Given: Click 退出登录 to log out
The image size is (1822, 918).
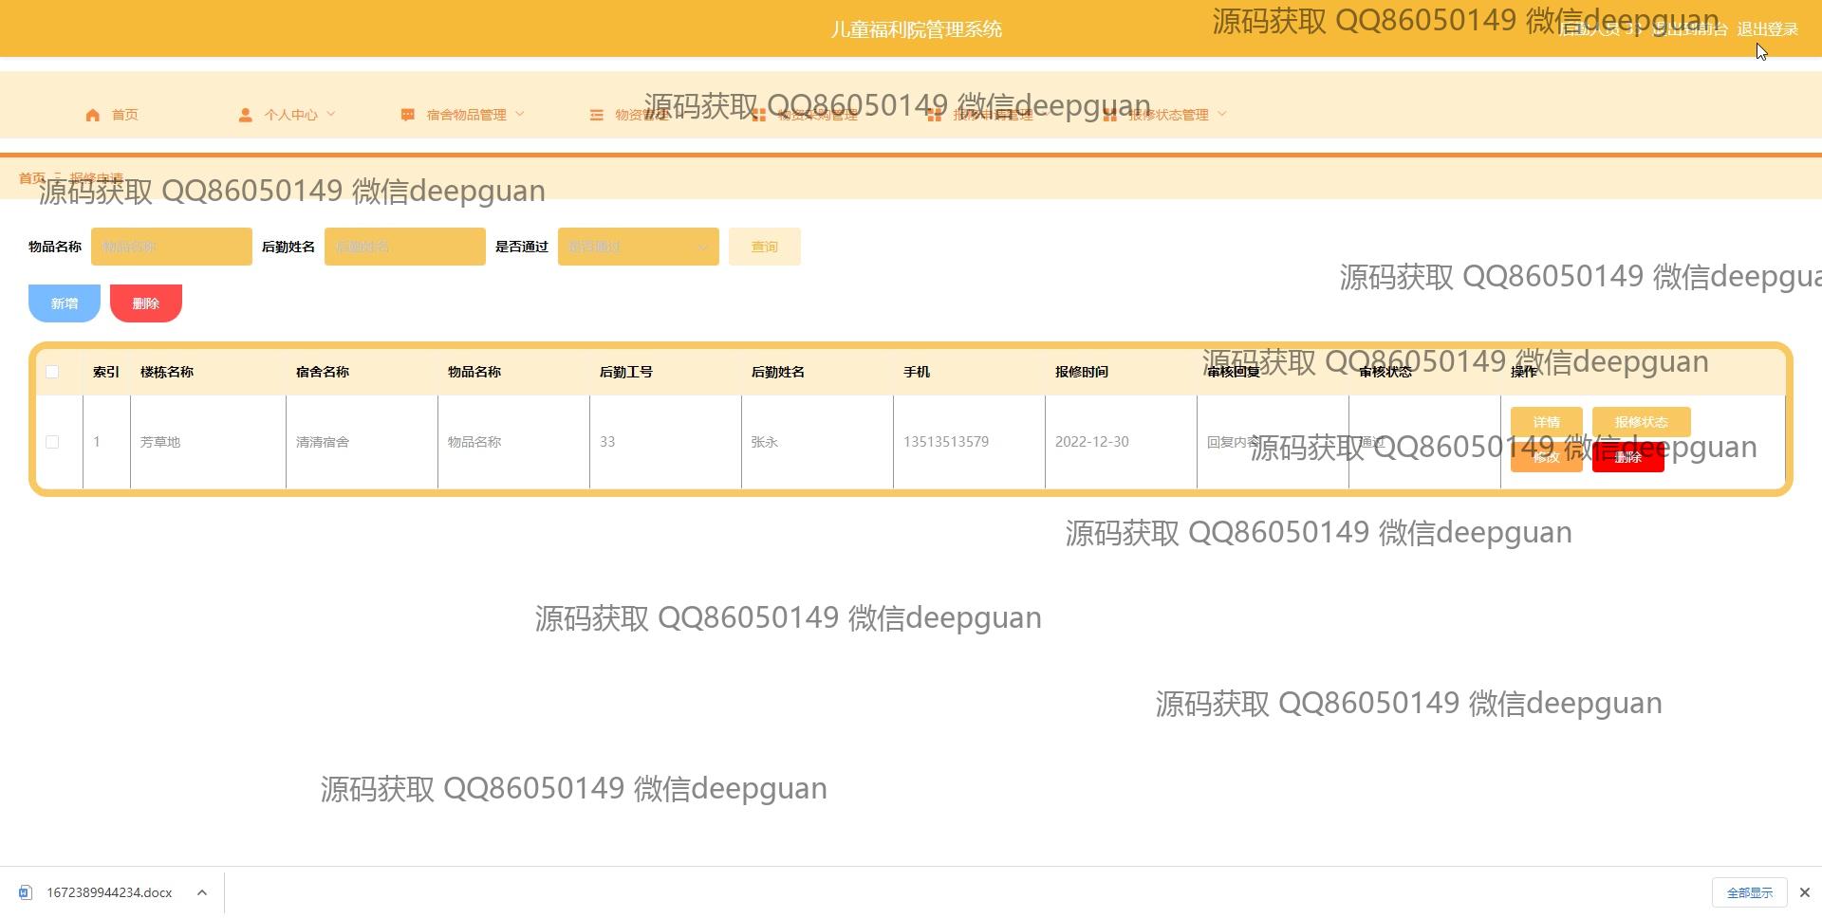Looking at the screenshot, I should point(1767,29).
